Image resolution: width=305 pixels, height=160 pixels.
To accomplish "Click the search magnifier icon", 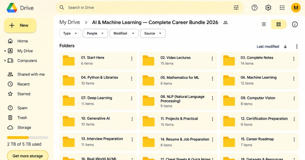I will click(x=62, y=8).
